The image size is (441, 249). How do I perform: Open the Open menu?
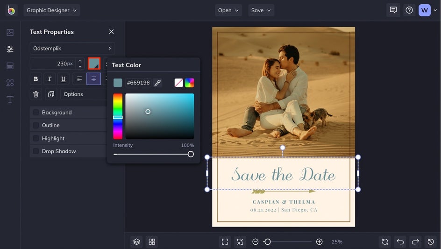(x=228, y=10)
